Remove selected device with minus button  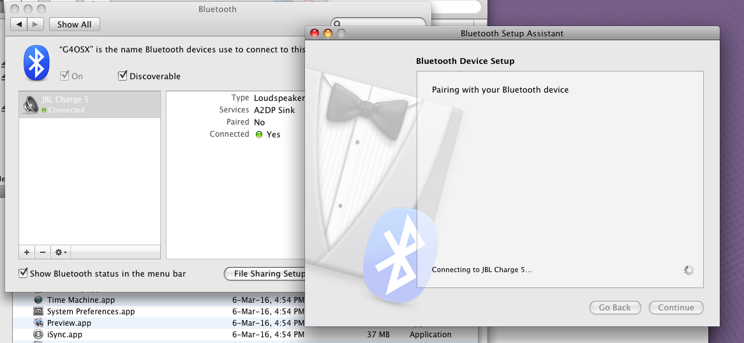pyautogui.click(x=42, y=252)
